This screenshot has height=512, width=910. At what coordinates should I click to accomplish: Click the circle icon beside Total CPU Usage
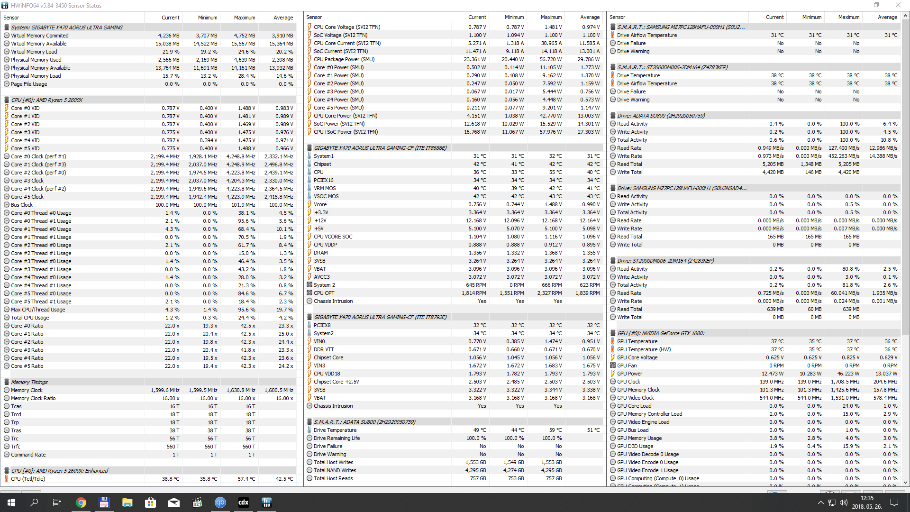[x=7, y=318]
